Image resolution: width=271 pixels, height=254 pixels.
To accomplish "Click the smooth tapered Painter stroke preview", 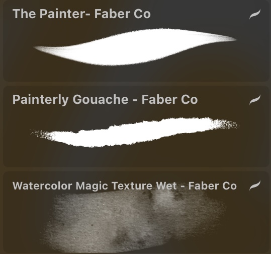I will [135, 47].
